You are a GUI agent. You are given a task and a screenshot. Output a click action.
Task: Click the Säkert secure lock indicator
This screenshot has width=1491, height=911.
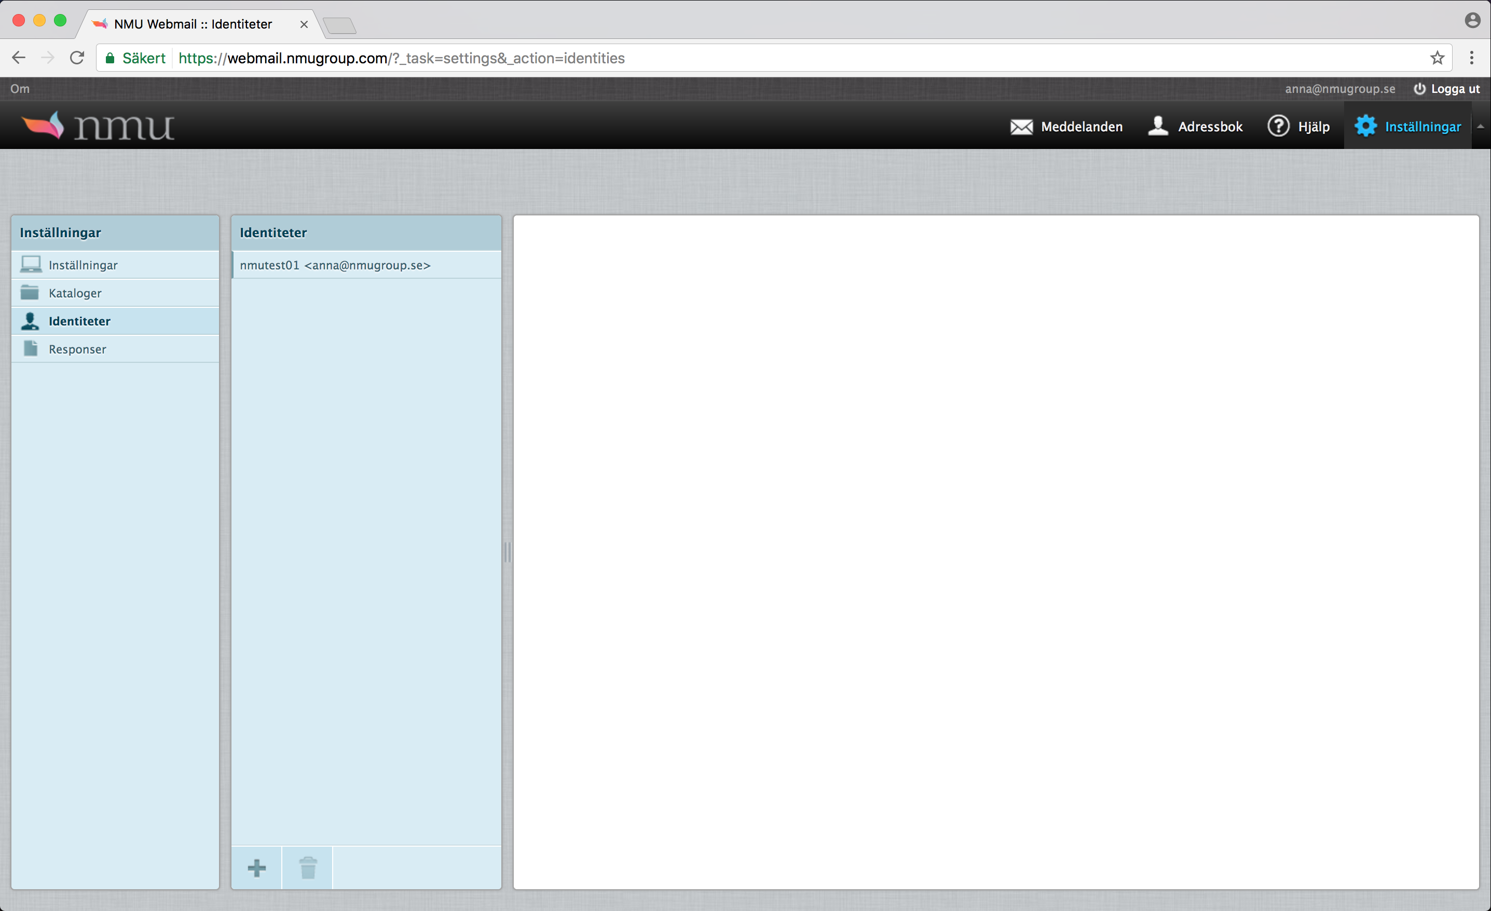pyautogui.click(x=135, y=58)
